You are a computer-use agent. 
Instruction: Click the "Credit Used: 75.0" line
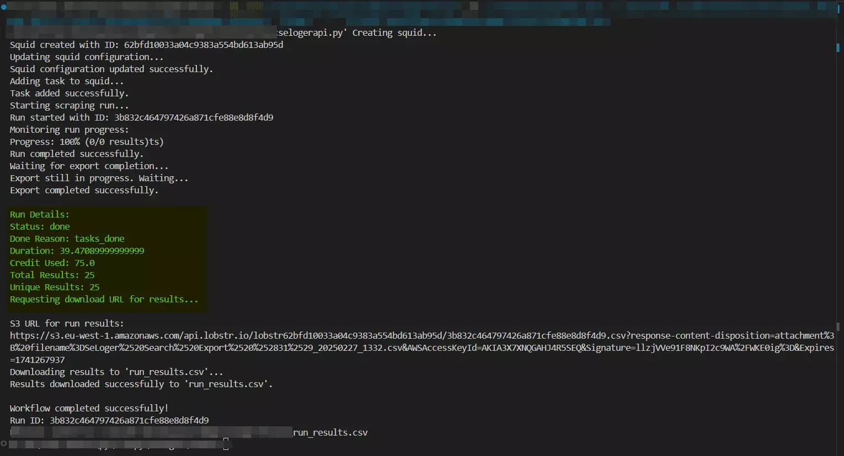coord(52,263)
